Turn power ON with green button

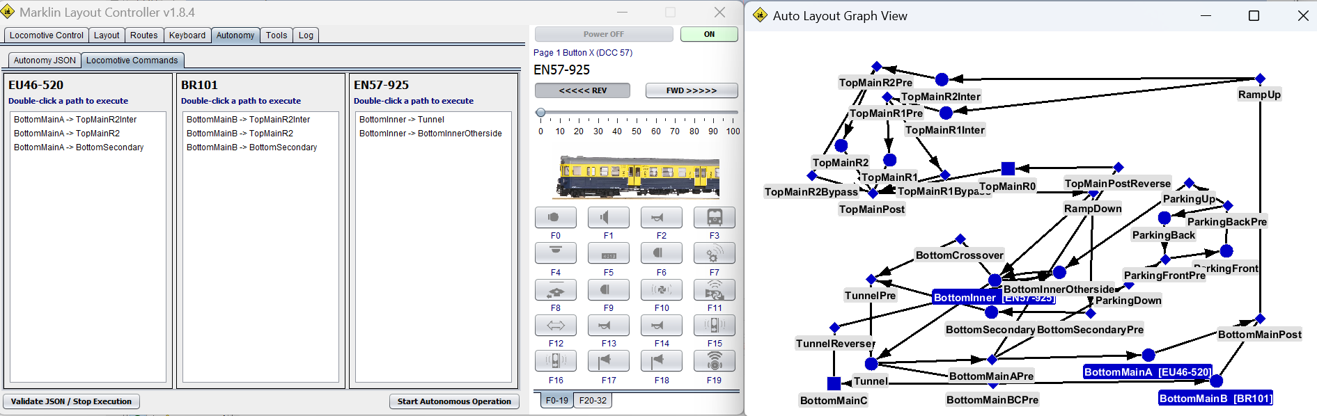pos(709,34)
